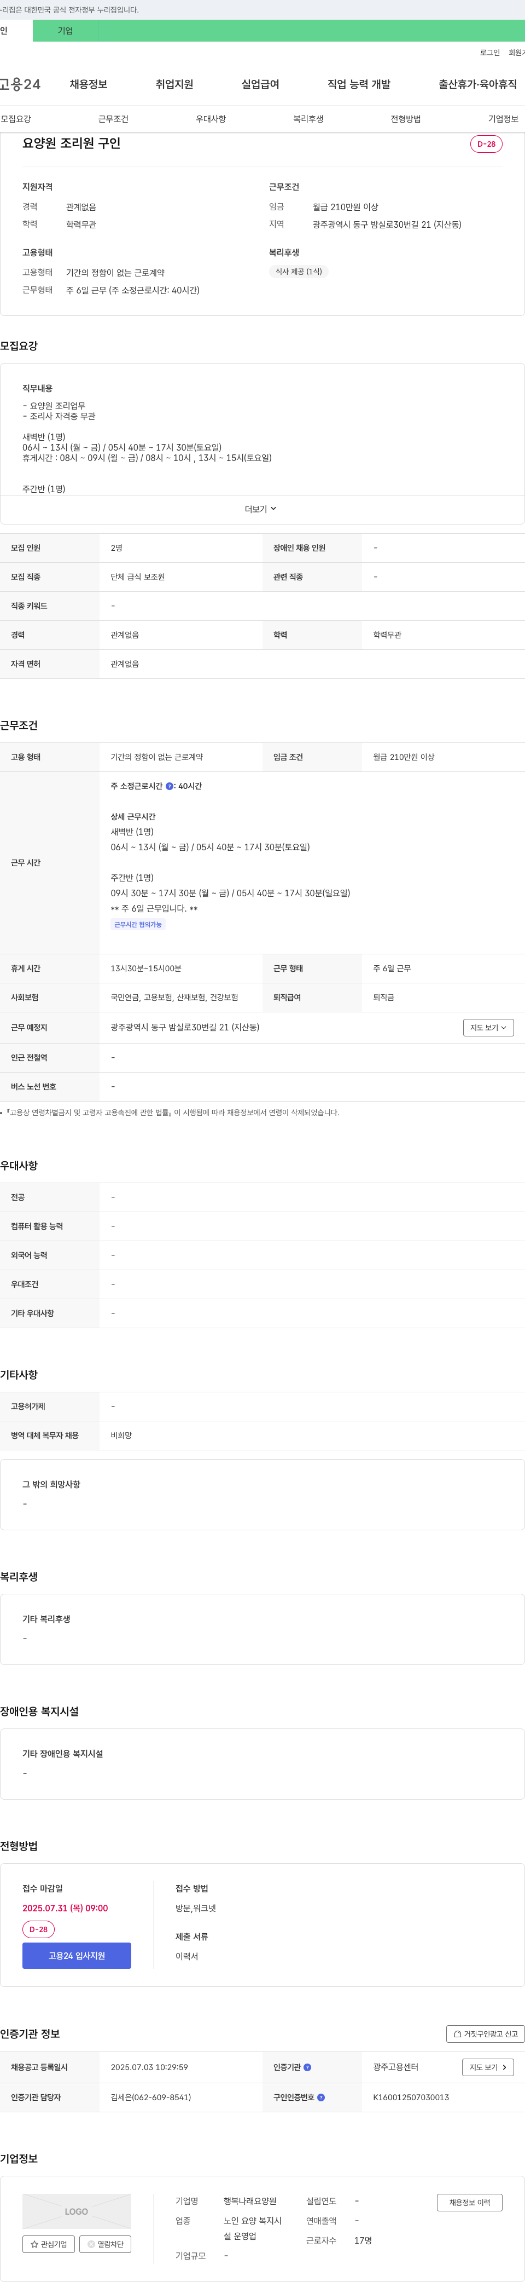Click the 고용24 logo
This screenshot has height=2282, width=525.
tap(20, 84)
